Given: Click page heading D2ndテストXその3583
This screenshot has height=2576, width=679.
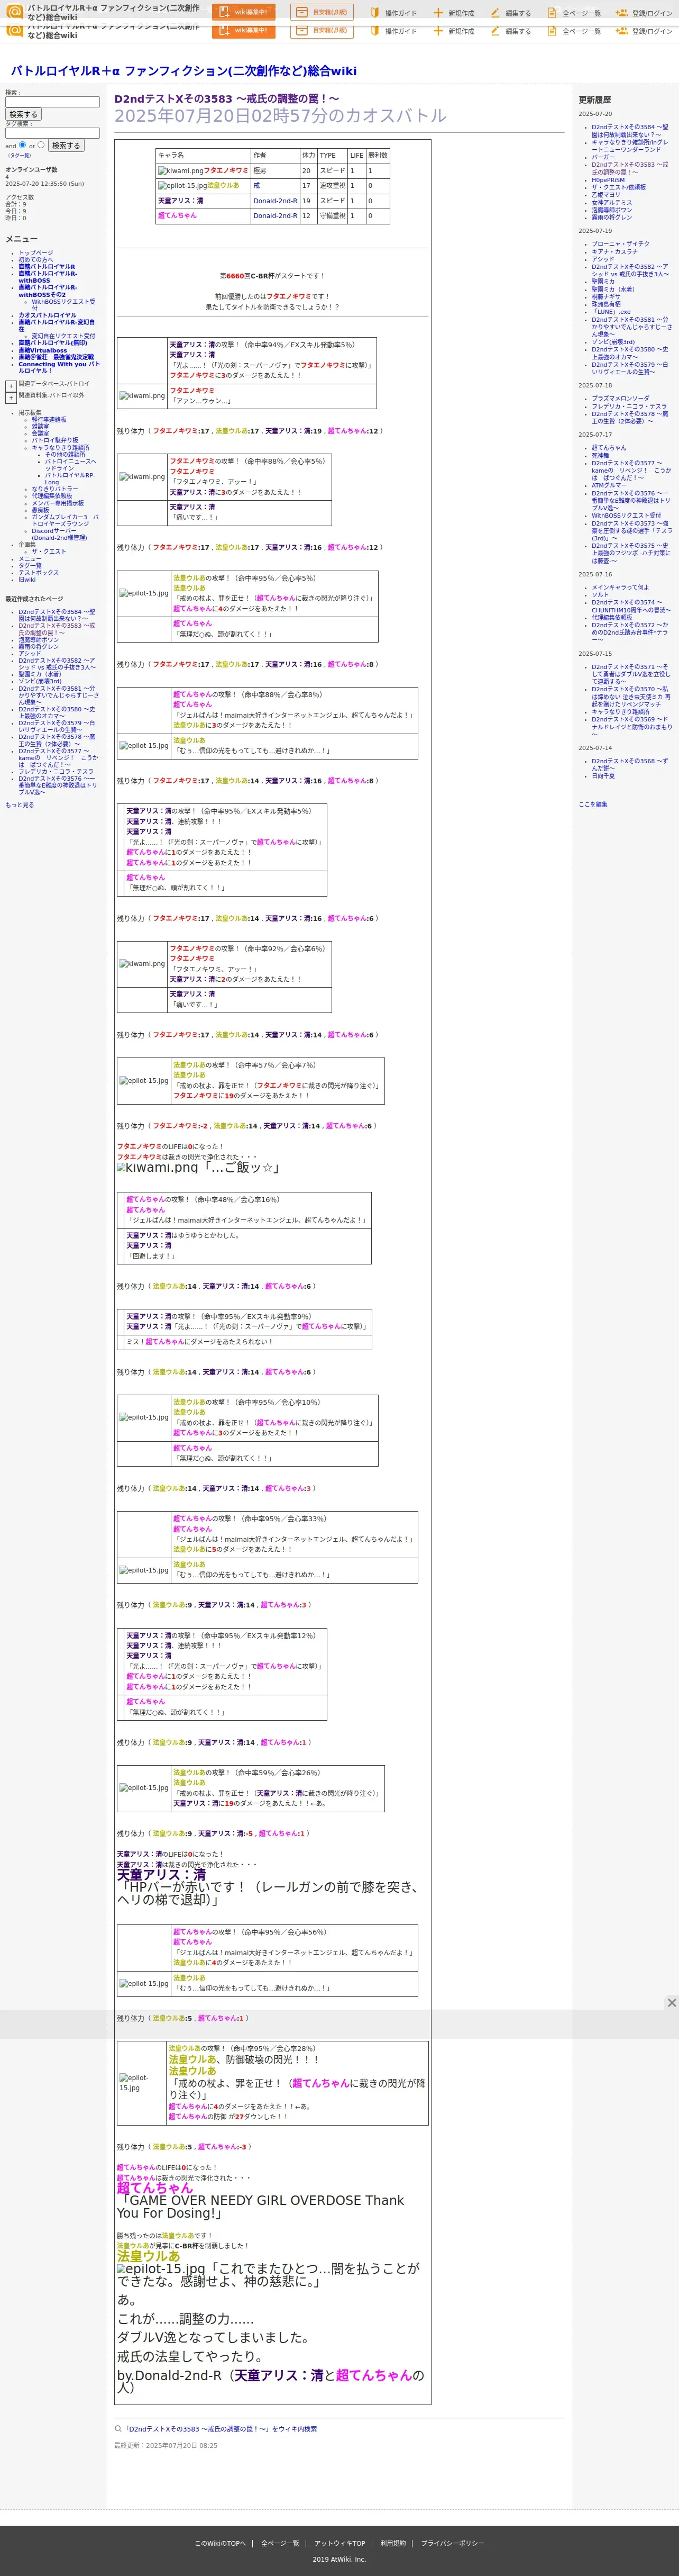Looking at the screenshot, I should [226, 99].
